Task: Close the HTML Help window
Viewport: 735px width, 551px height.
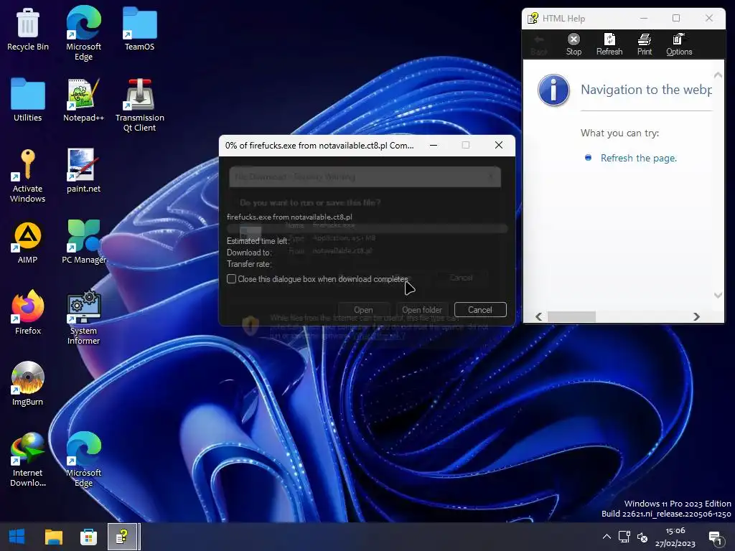Action: coord(709,18)
